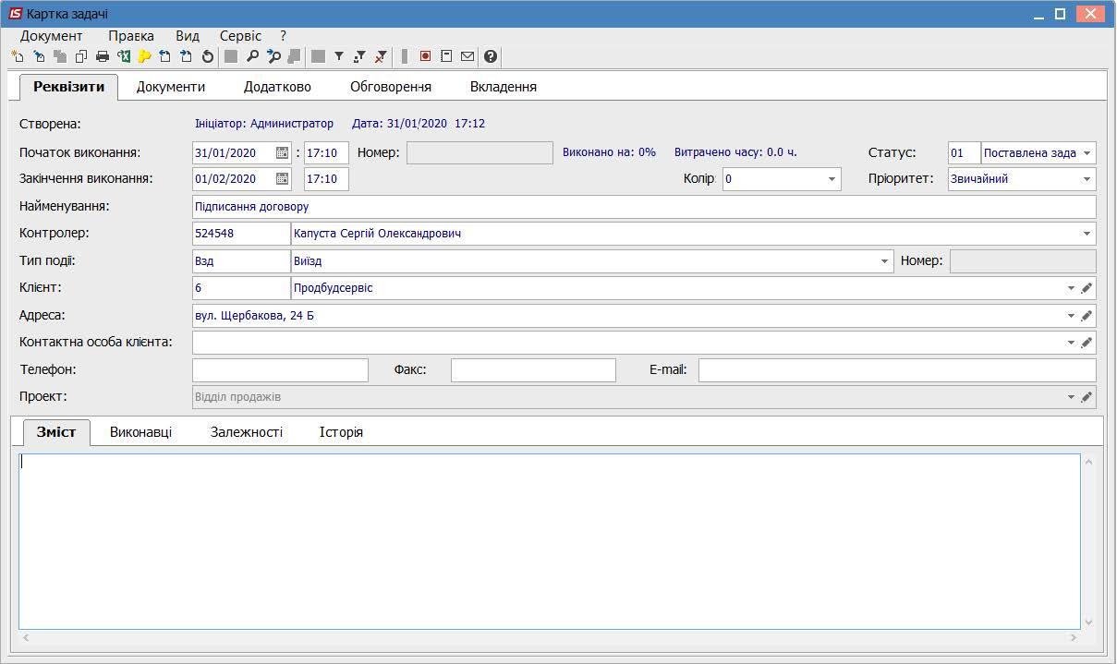Click the content area scroll-right arrow
1117x664 pixels.
point(1074,637)
